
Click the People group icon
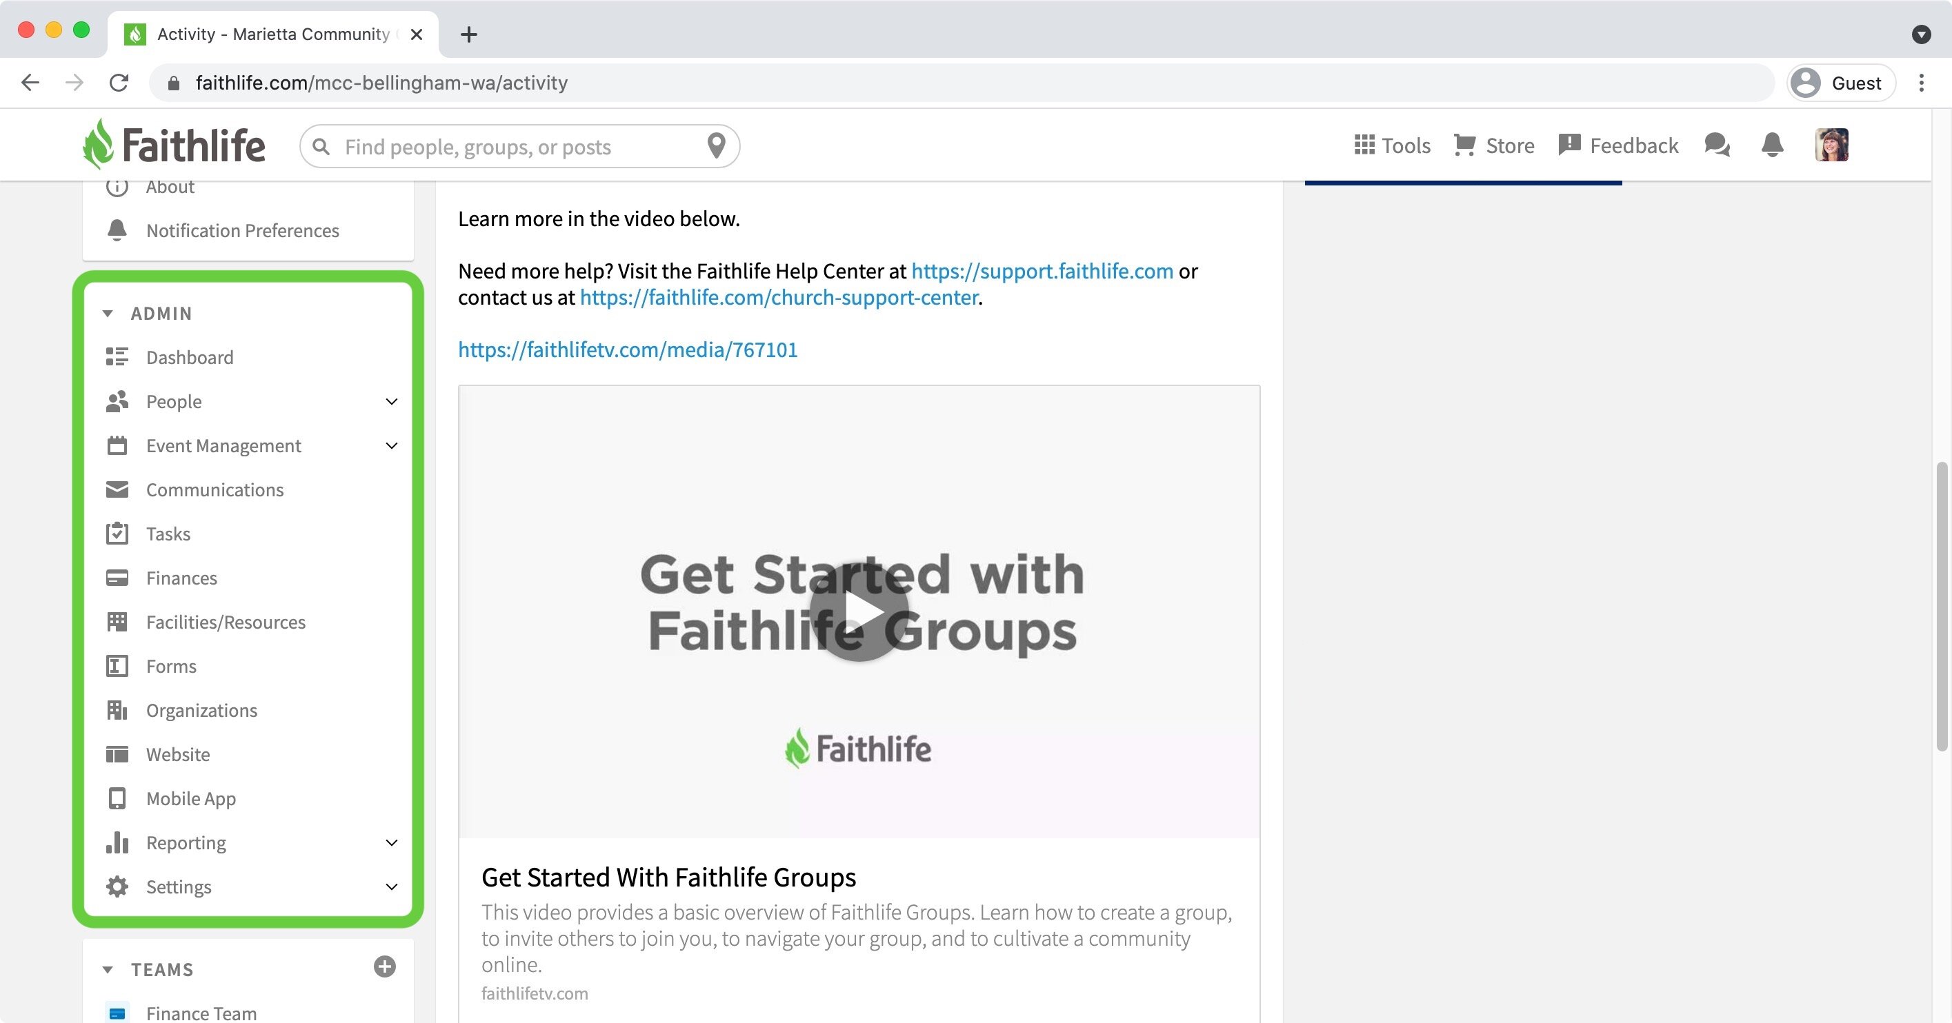[117, 401]
